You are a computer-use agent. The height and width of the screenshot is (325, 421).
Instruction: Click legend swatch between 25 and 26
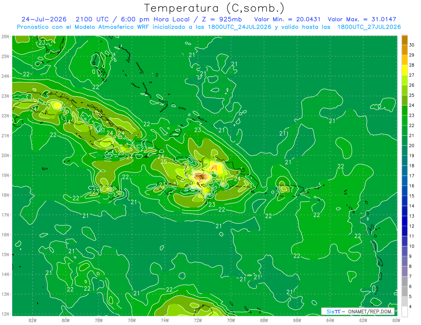pyautogui.click(x=405, y=90)
